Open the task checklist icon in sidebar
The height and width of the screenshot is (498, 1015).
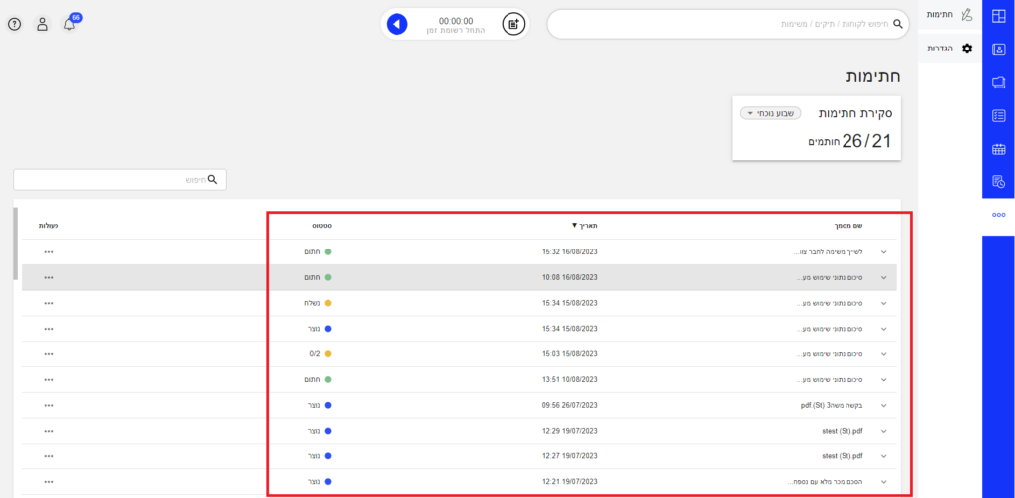click(x=999, y=116)
